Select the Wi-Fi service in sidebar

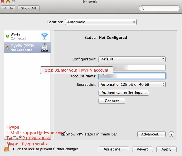click(x=27, y=36)
